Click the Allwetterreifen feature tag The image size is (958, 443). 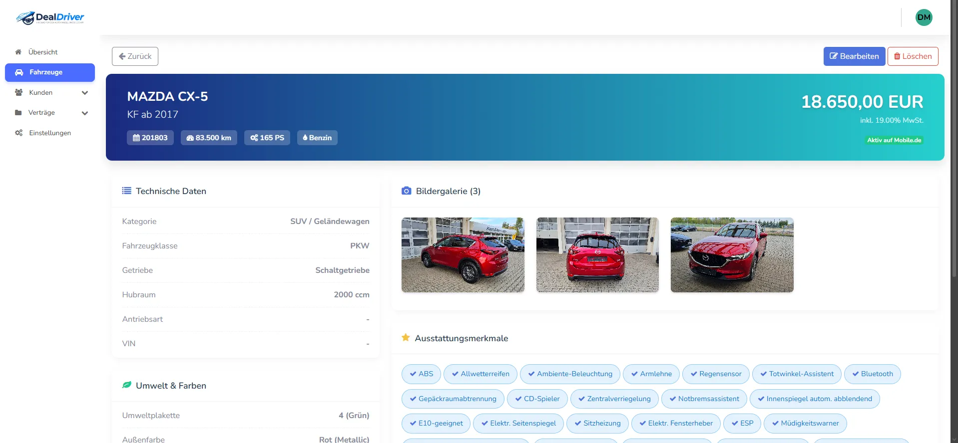click(x=480, y=374)
